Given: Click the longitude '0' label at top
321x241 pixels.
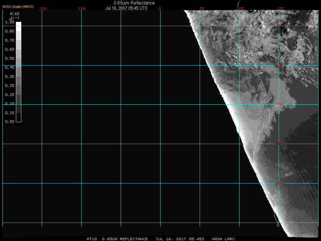Looking at the screenshot, I should (x=160, y=9).
